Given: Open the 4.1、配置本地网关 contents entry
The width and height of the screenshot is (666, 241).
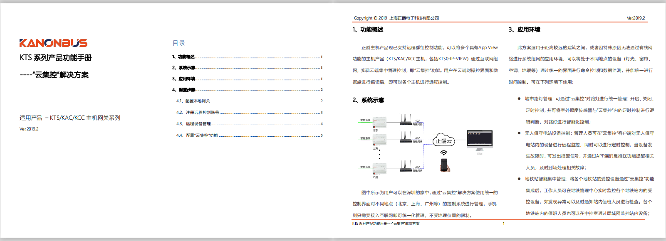Looking at the screenshot, I should 193,101.
